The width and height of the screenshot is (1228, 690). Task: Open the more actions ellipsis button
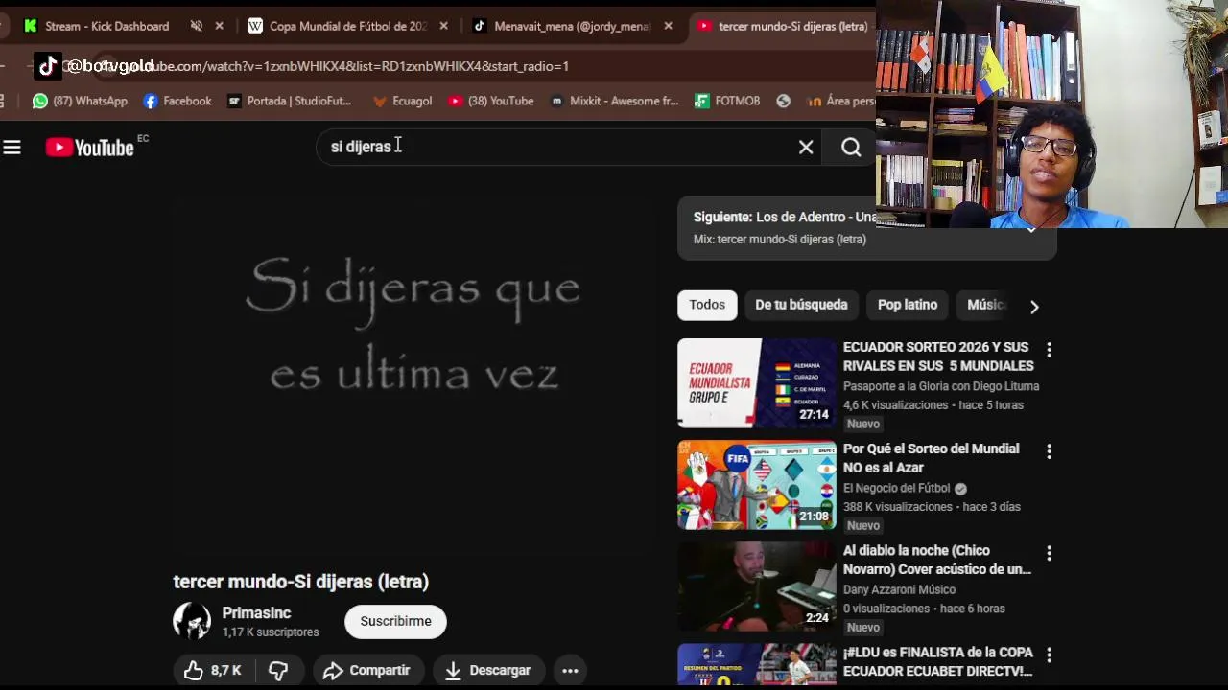click(570, 671)
